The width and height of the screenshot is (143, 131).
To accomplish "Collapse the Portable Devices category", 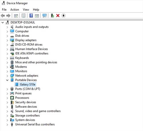I will [7, 80].
